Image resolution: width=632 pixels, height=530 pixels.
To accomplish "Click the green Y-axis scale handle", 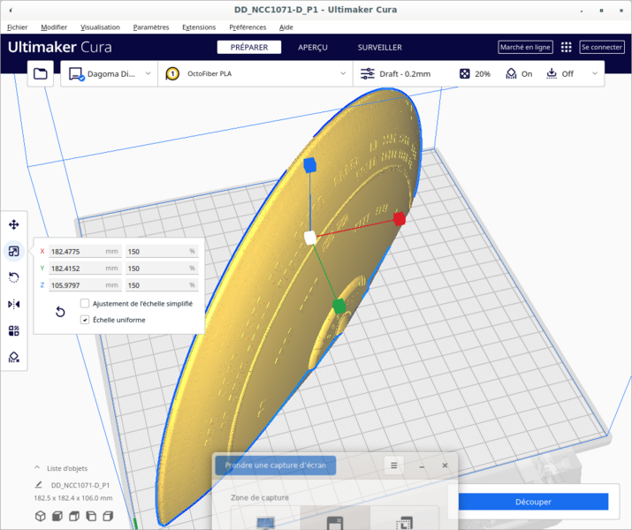I will [x=339, y=307].
